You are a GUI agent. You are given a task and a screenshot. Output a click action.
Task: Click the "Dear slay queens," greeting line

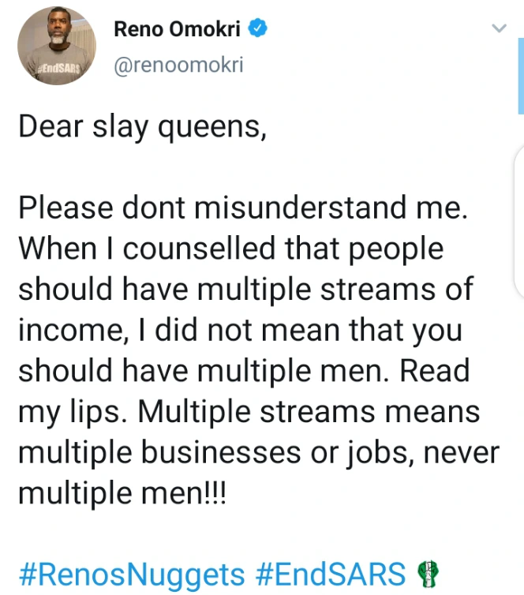click(142, 126)
